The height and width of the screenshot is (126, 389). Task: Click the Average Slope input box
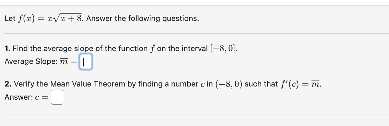click(85, 61)
